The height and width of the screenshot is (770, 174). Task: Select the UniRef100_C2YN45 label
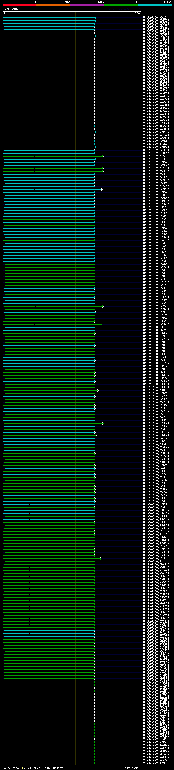coord(156,96)
